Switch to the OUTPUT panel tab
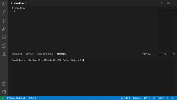 point(30,54)
